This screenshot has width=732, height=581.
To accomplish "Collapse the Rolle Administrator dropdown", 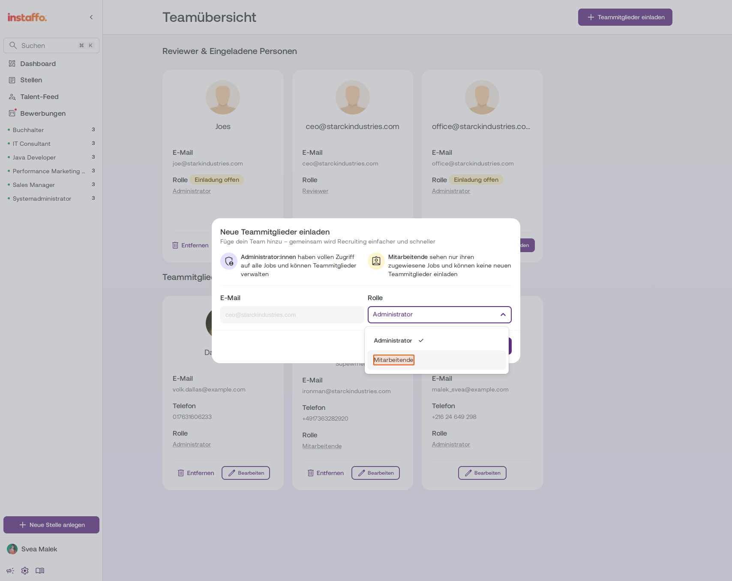I will click(x=440, y=315).
